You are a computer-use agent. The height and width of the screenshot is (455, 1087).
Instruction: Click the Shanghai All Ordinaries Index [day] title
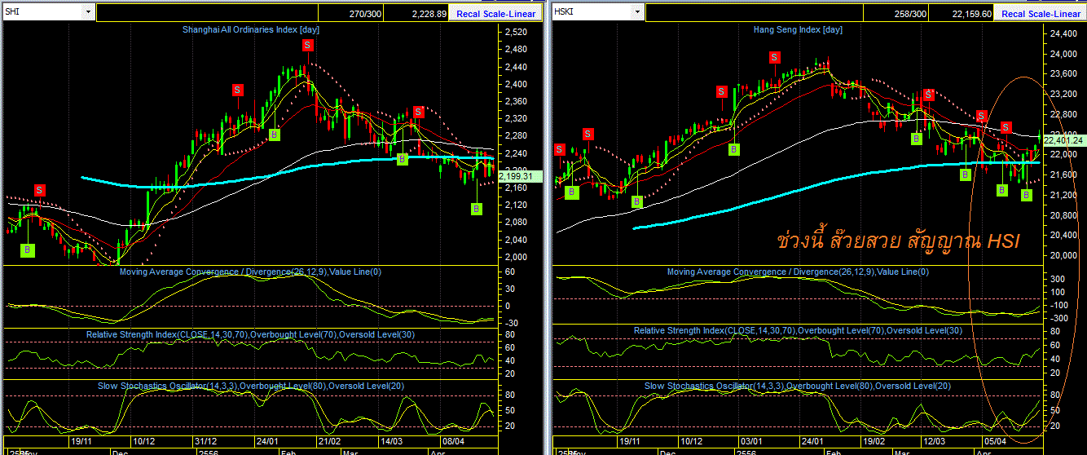tap(249, 29)
